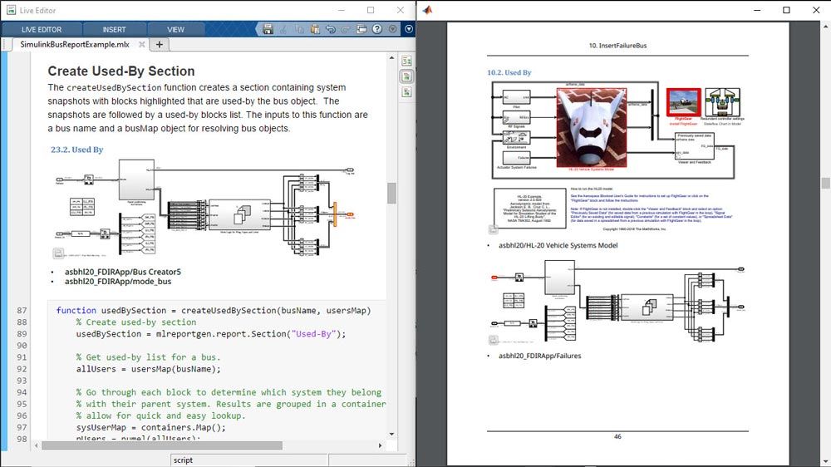Image resolution: width=831 pixels, height=467 pixels.
Task: Click the Live Editor vertical scrollbar thumb
Action: point(391,193)
